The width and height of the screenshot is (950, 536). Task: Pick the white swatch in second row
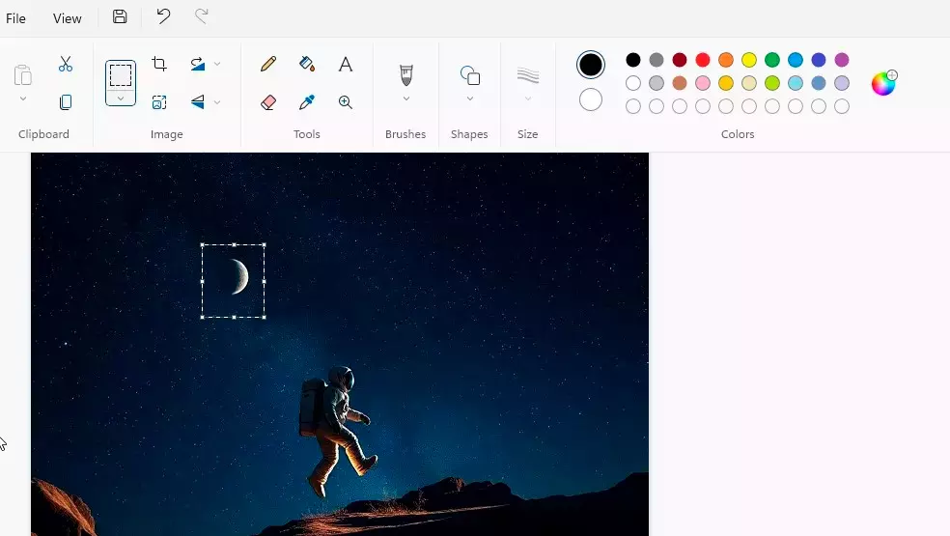pos(633,83)
